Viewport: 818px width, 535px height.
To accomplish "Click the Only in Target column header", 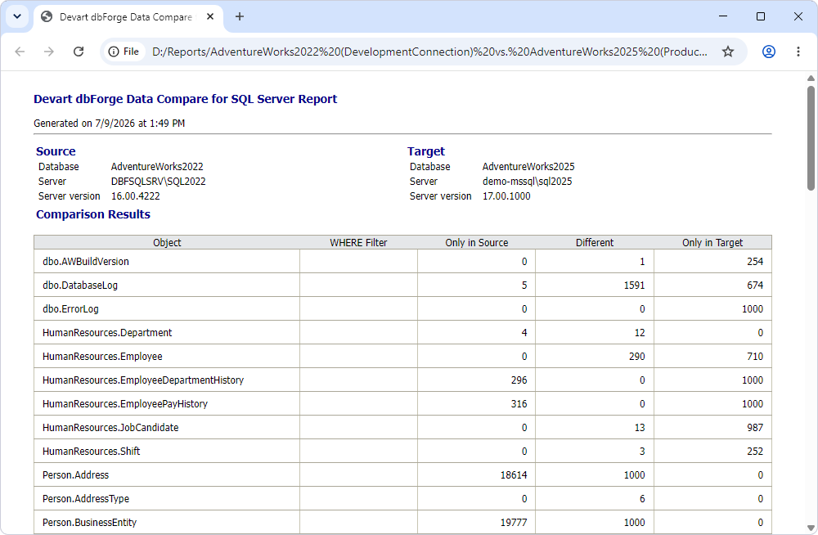I will pos(712,243).
